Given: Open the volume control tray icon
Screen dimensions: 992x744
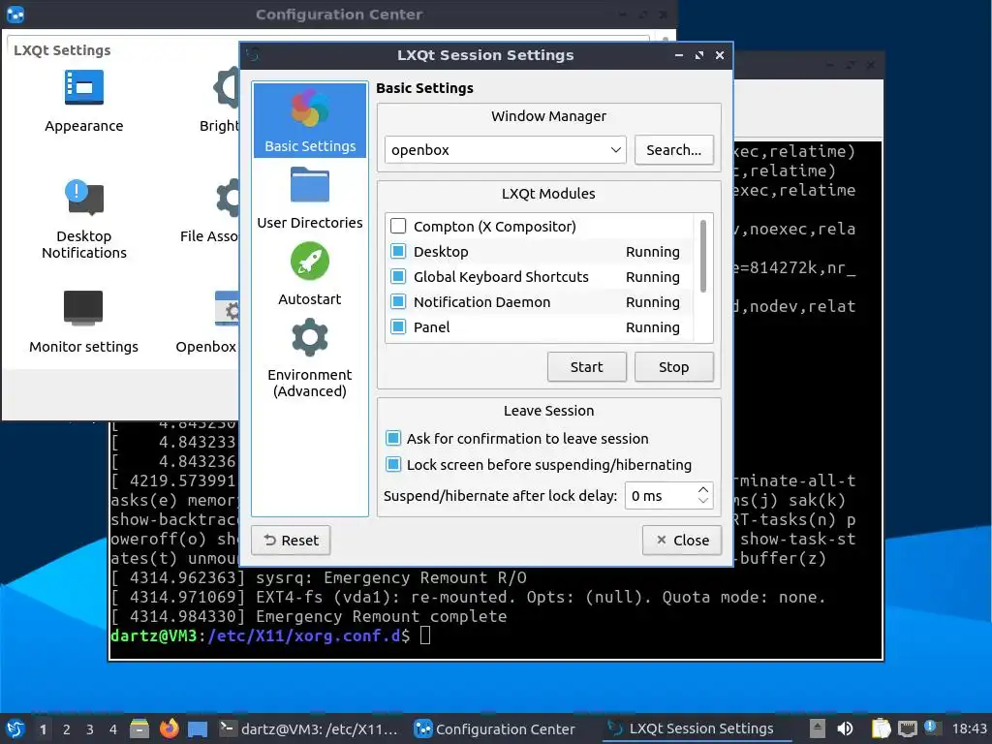Looking at the screenshot, I should coord(845,728).
